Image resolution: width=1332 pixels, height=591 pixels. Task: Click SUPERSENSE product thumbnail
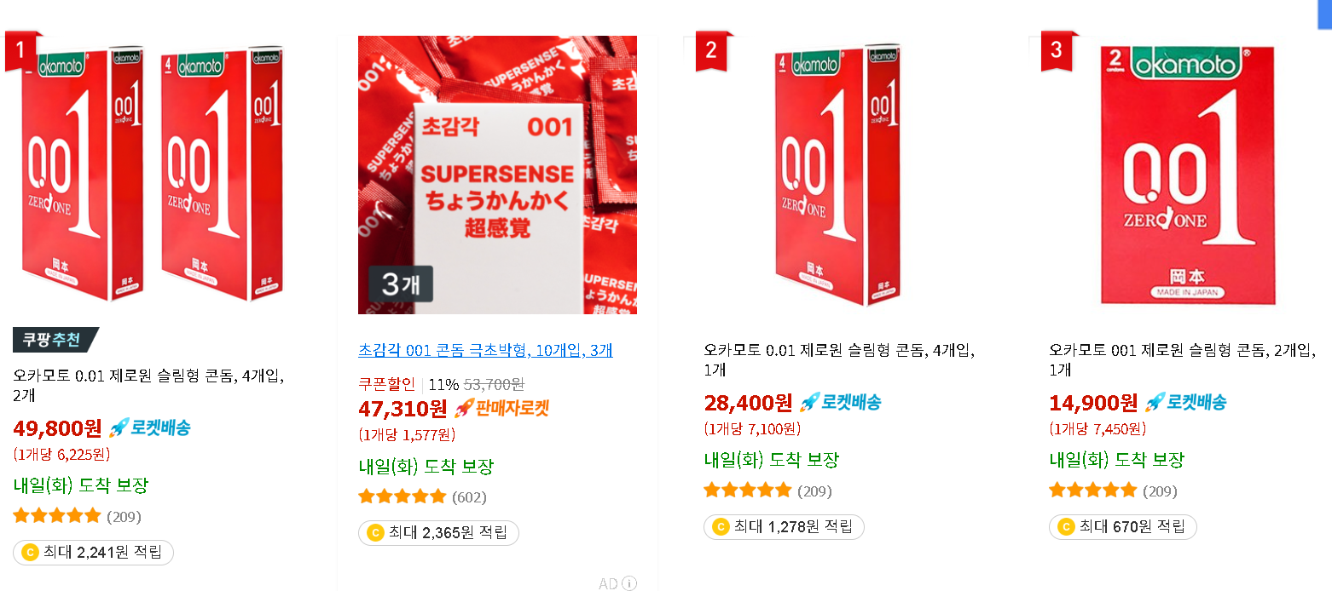[x=497, y=175]
